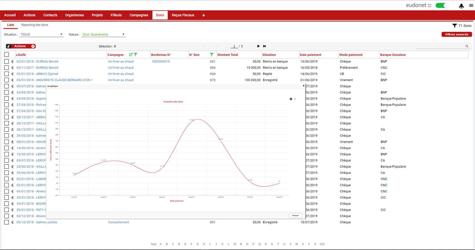Check the 02/01/2018 DUREAU Benoit row
Image resolution: width=475 pixels, height=250 pixels.
click(x=7, y=61)
